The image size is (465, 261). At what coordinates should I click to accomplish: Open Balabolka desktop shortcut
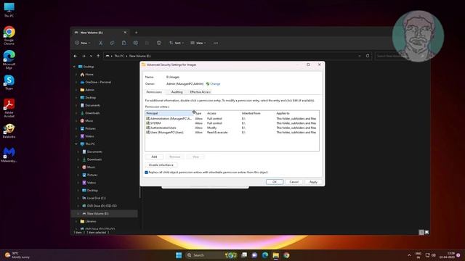click(9, 131)
